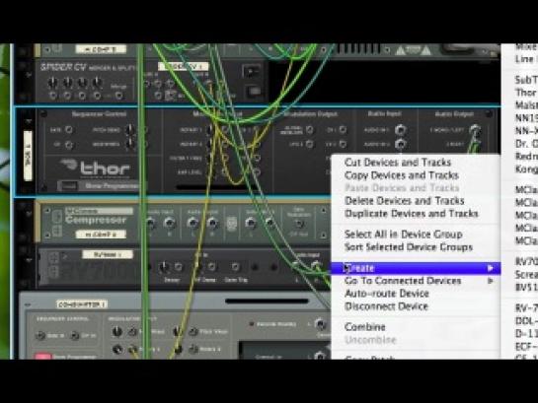
Task: Click the Combinator's Pitch Wheel CV jack
Action: click(193, 331)
